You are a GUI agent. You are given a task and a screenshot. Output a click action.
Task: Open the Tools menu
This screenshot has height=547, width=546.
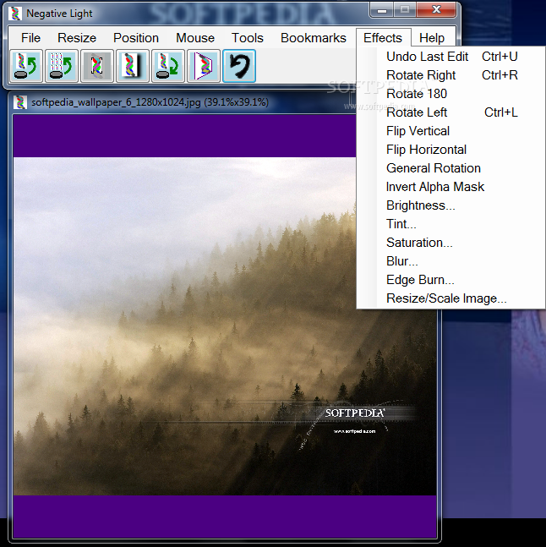pos(248,38)
